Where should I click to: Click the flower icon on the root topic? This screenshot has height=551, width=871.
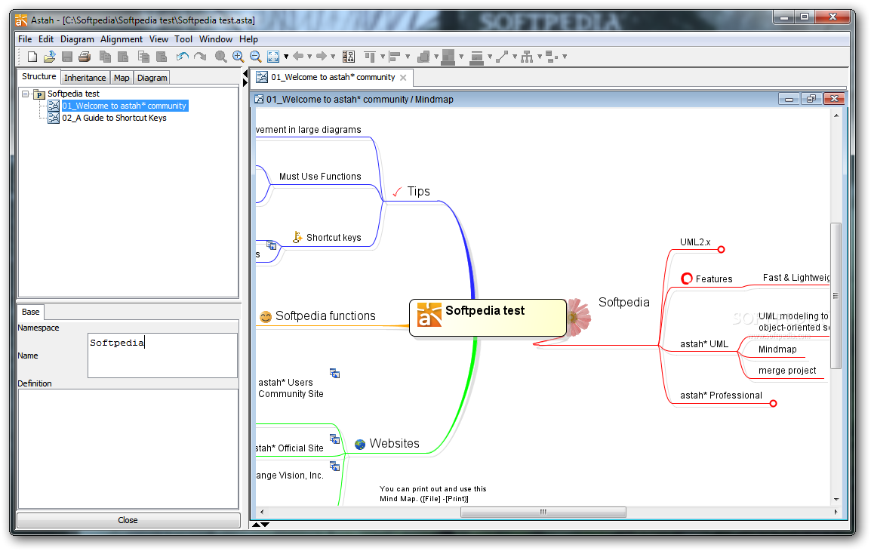tap(579, 317)
